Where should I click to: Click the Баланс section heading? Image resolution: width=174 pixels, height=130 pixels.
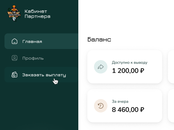click(x=99, y=40)
